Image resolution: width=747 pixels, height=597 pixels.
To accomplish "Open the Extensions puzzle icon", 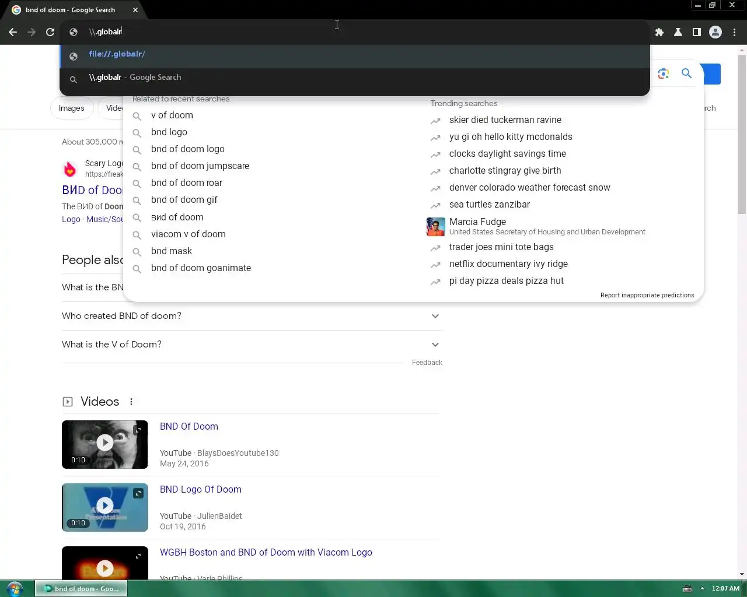I will [659, 32].
